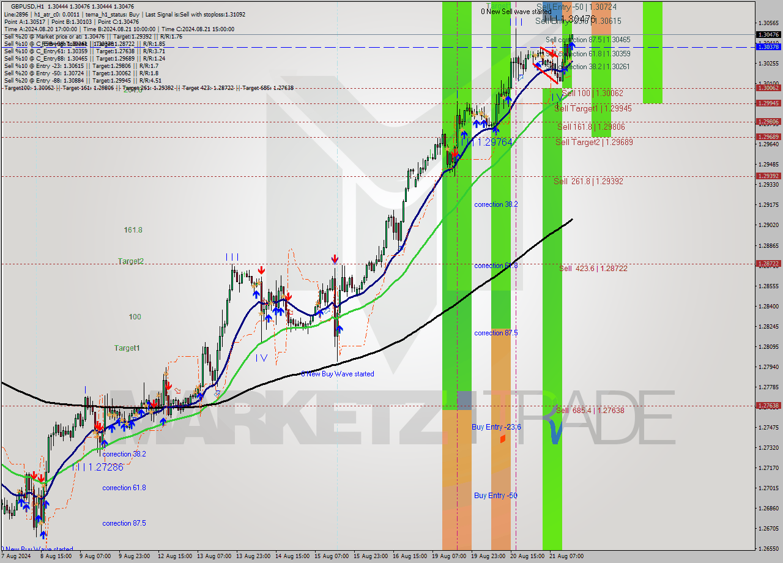The height and width of the screenshot is (563, 783).
Task: Click the blue 1.30378 price tag on axis
Action: (x=768, y=47)
